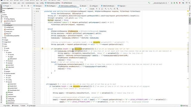This screenshot has width=191, height=107.
Task: Close the PathVariableLocaleFilter.java tab
Action: click(x=78, y=6)
